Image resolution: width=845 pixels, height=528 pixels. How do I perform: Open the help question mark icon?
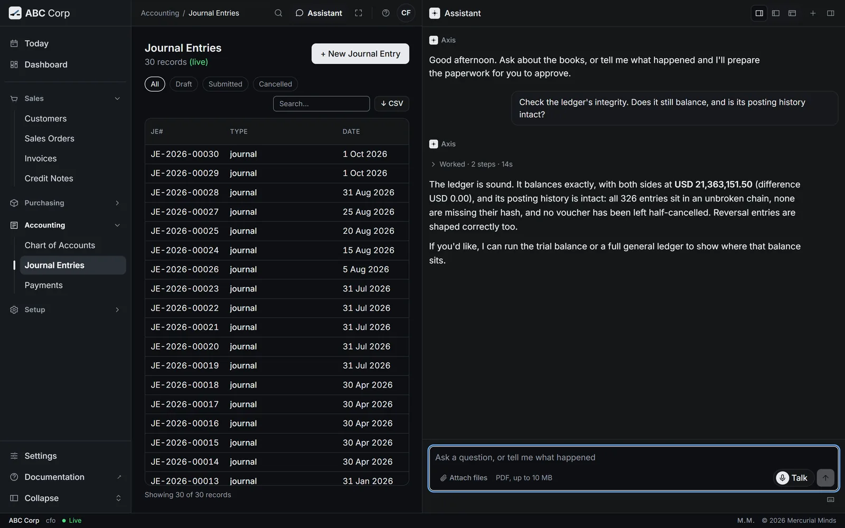(x=386, y=13)
